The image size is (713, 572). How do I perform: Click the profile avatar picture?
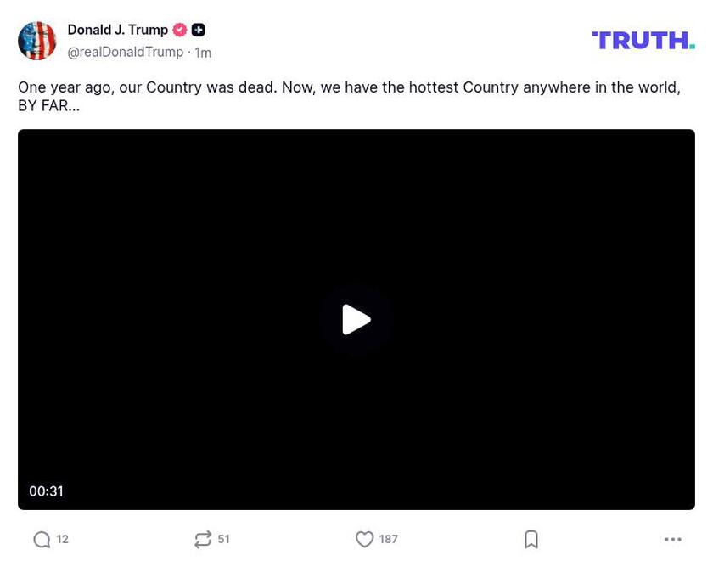37,40
